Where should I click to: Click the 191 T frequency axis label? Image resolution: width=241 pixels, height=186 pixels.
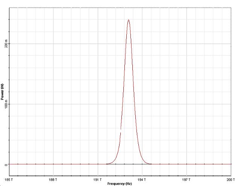click(x=98, y=180)
